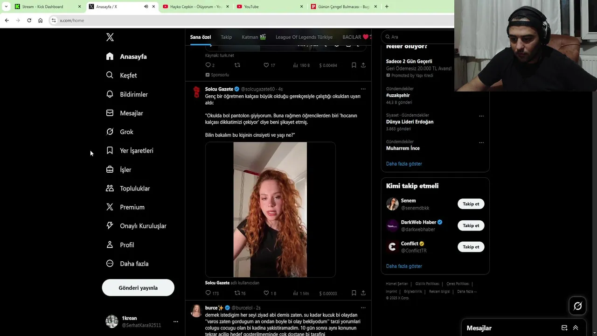Open options for Dünya Lideri Erdoğan trend
The image size is (597, 336).
pyautogui.click(x=481, y=116)
